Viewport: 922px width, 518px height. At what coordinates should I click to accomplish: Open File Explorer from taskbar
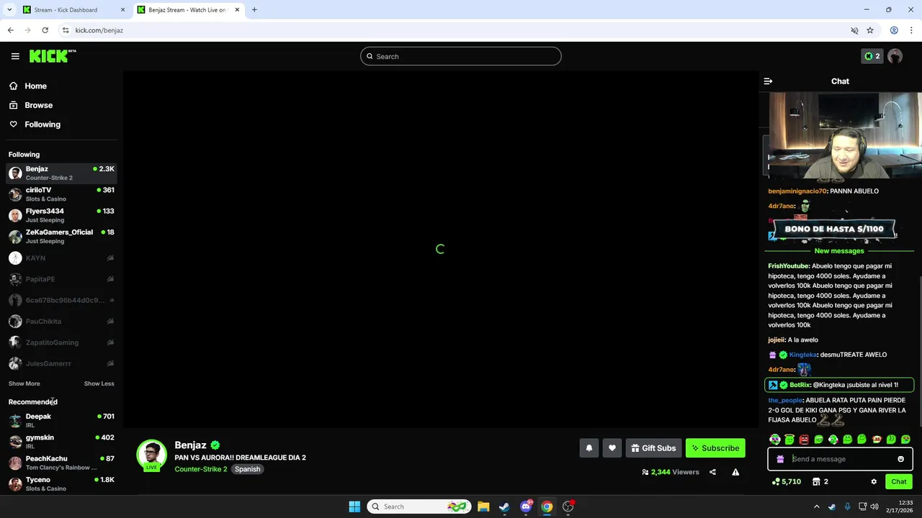[x=483, y=506]
